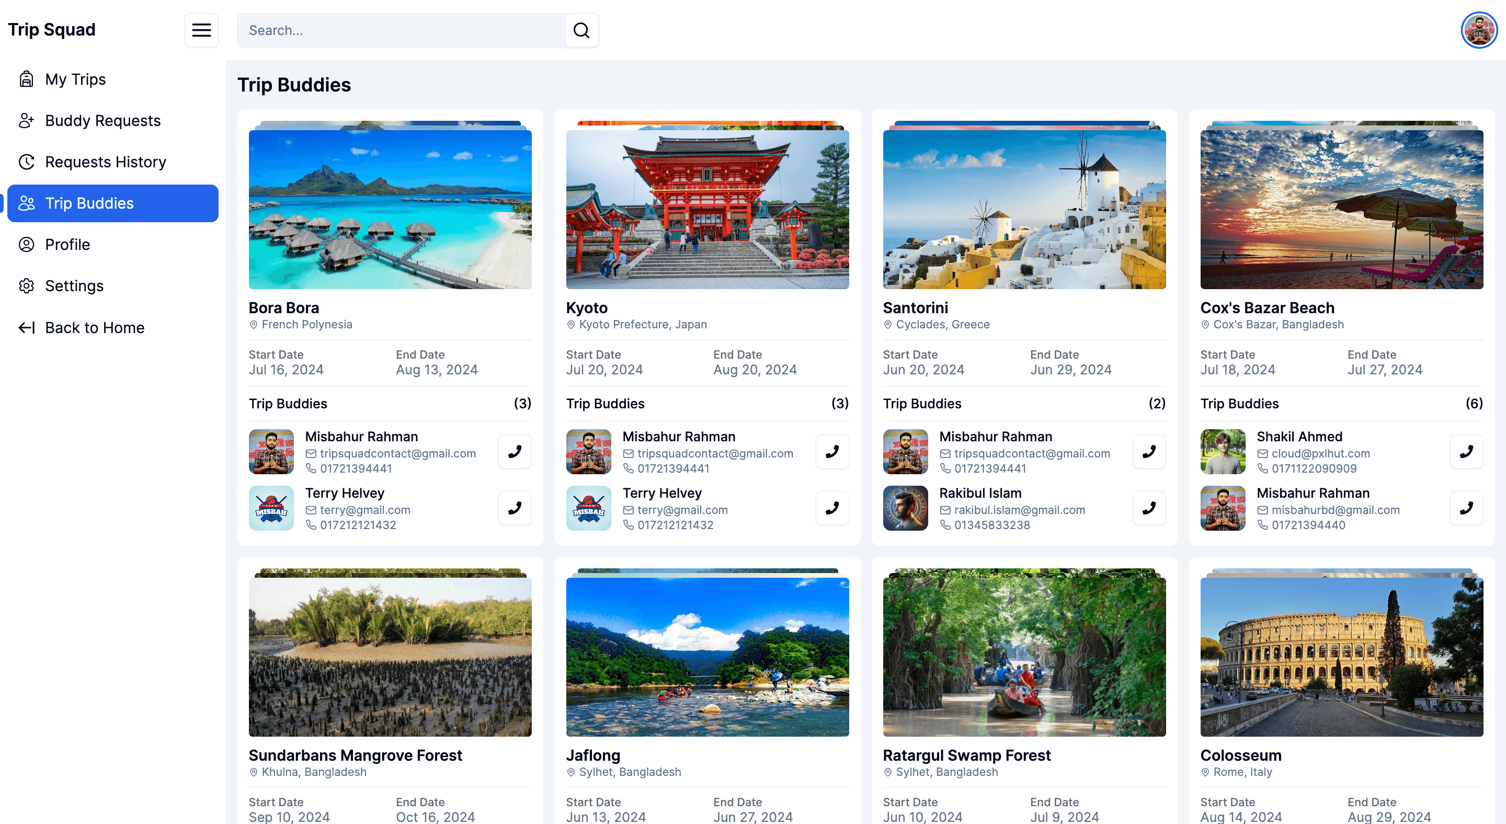The height and width of the screenshot is (824, 1506).
Task: Click the Jaflong trip title
Action: point(593,755)
